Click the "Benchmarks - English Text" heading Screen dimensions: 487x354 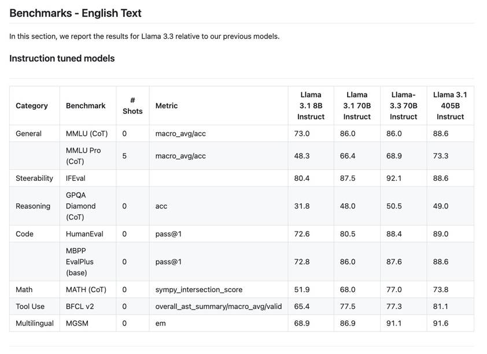pos(75,13)
